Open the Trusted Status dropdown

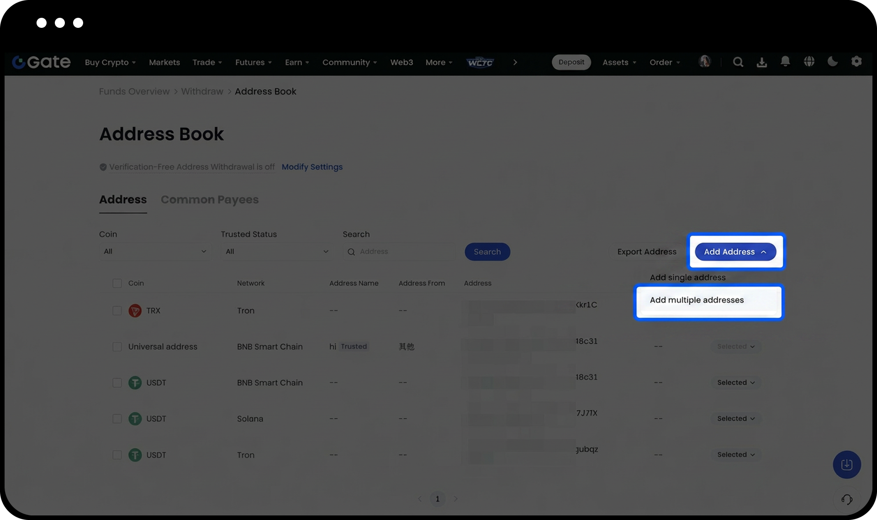277,252
